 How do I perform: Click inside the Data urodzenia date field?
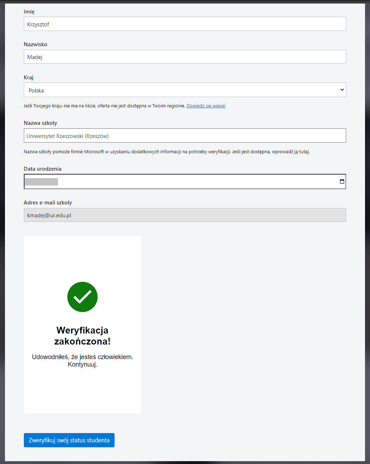click(178, 182)
